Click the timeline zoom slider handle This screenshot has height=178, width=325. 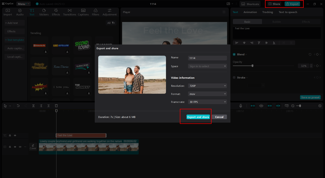(300, 106)
